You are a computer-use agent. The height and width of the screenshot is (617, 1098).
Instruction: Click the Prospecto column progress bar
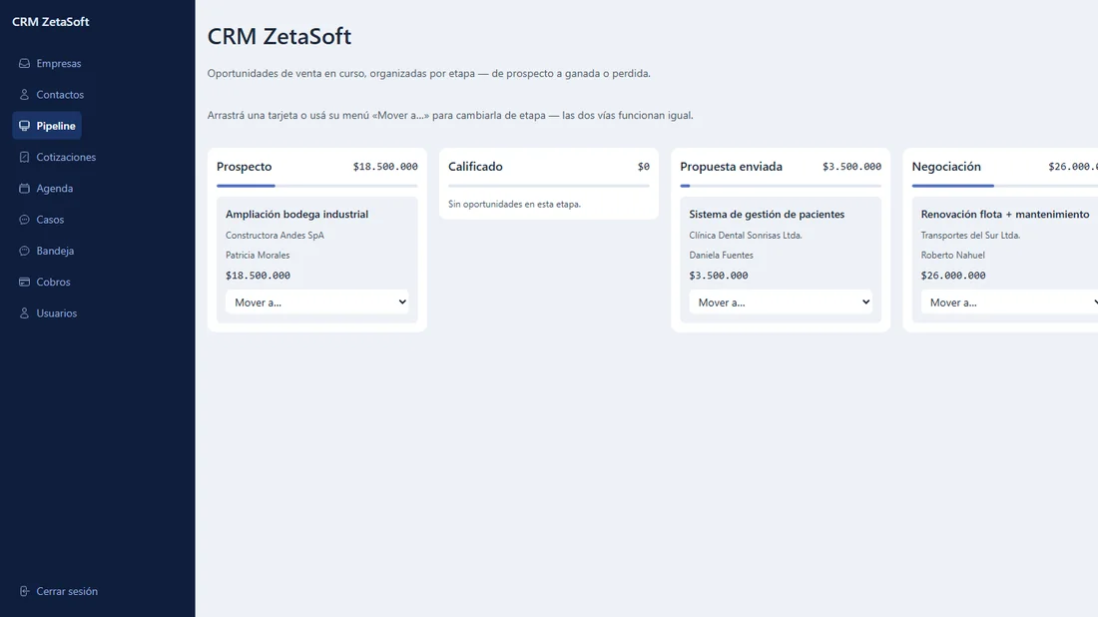click(x=317, y=186)
